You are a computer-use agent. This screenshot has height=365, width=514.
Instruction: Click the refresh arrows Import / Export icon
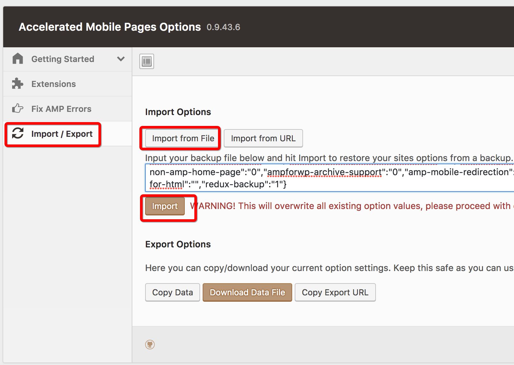[x=18, y=133]
